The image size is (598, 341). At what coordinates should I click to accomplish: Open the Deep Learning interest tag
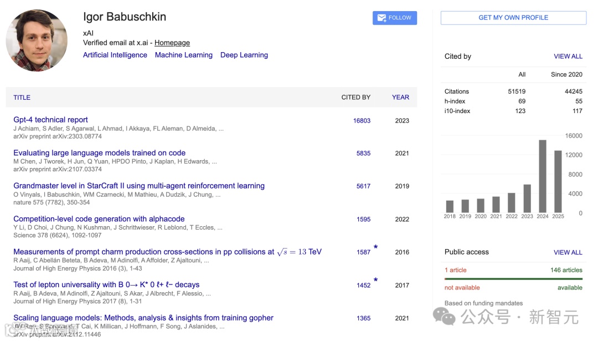coord(244,55)
